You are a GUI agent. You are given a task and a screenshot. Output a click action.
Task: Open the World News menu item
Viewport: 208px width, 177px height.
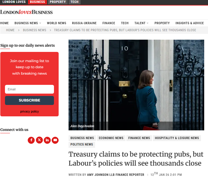tap(57, 23)
